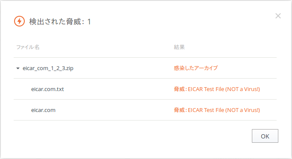Click the 感染したアーカイブ result text
Screen dimensions: 292x159
pos(196,68)
